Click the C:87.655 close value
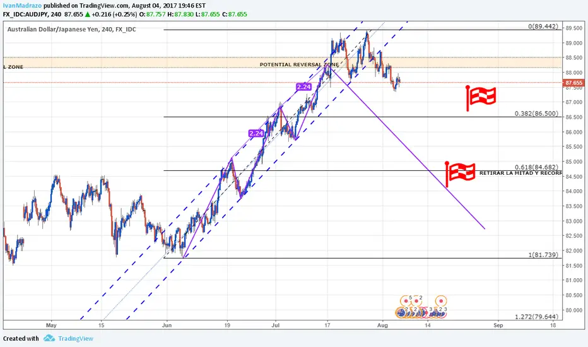 pos(235,15)
